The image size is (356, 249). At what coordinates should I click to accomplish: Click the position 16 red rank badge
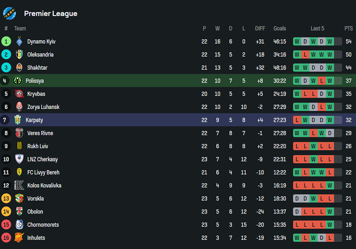[6, 238]
